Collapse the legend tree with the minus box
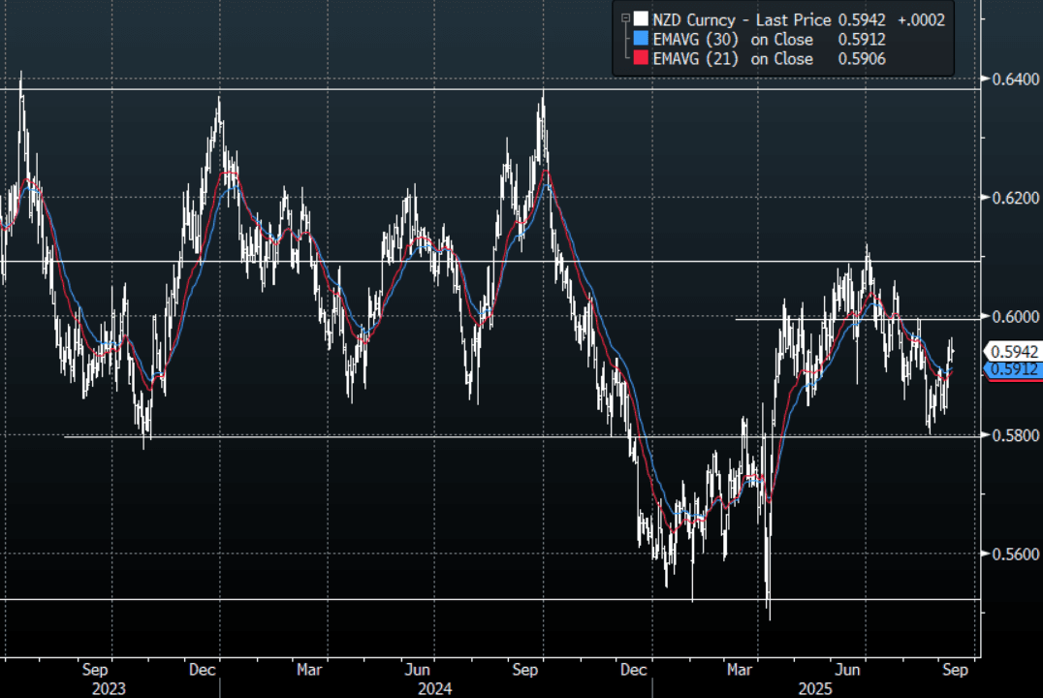1043x698 pixels. pyautogui.click(x=625, y=18)
